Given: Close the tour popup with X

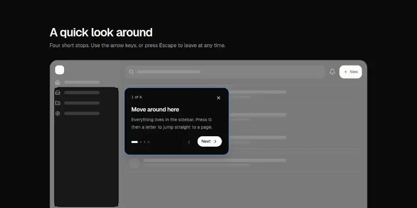Looking at the screenshot, I should point(218,98).
